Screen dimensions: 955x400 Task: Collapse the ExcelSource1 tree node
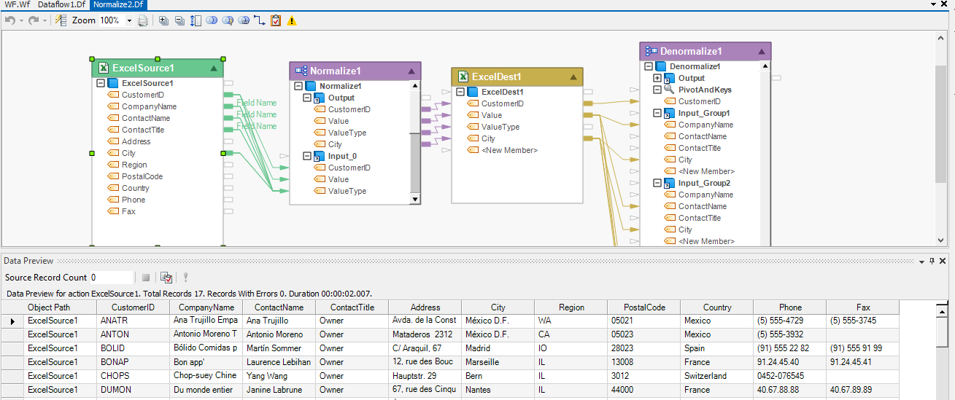click(101, 83)
